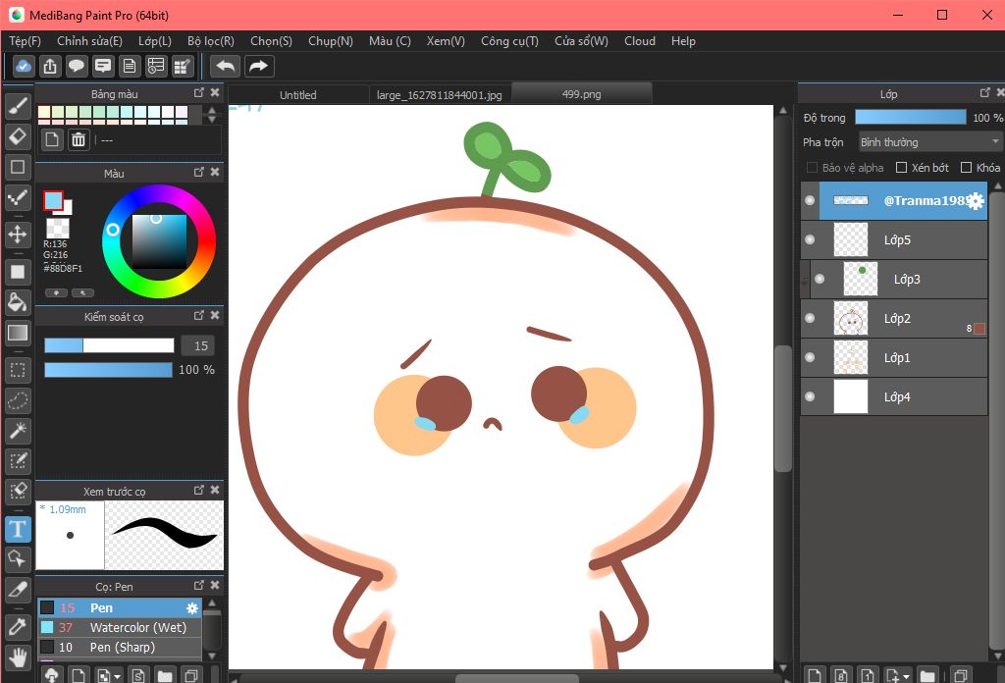Viewport: 1005px width, 683px height.
Task: Open Pha trộn blend mode dropdown
Action: coord(929,142)
